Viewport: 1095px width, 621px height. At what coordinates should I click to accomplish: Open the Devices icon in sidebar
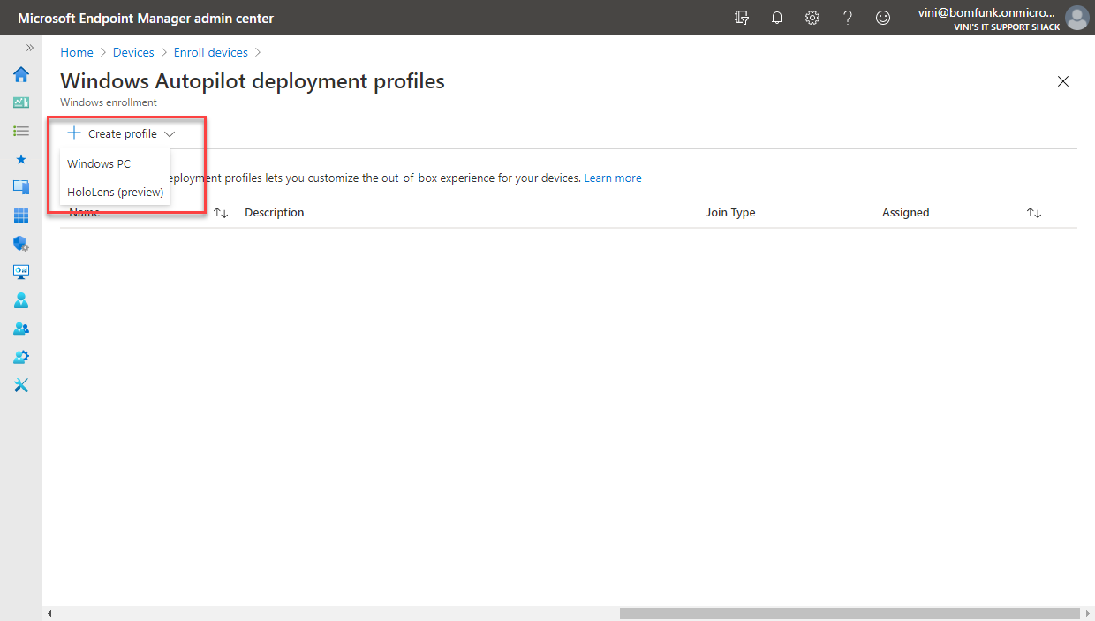(21, 187)
